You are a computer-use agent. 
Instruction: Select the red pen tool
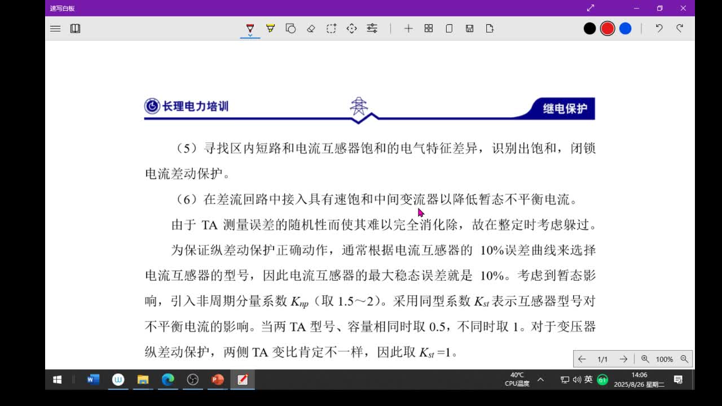point(250,28)
